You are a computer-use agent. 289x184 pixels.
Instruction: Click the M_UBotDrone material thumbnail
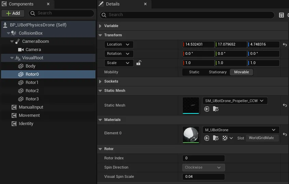tap(191, 135)
